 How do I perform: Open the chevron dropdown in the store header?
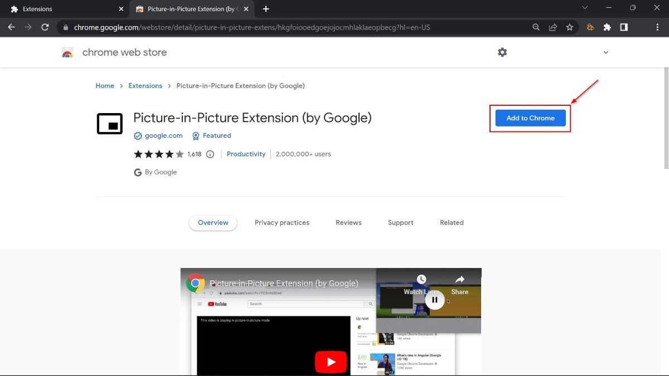(605, 52)
